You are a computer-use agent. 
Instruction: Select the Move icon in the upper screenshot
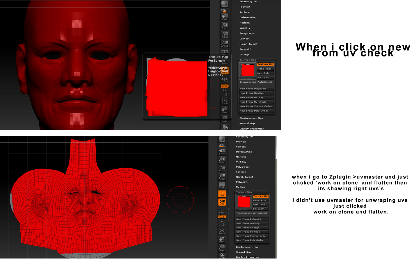coord(225,110)
